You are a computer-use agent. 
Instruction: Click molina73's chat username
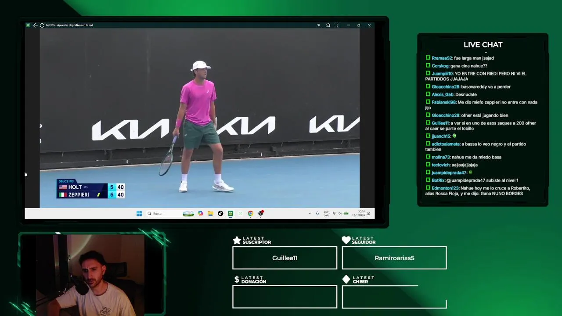441,157
